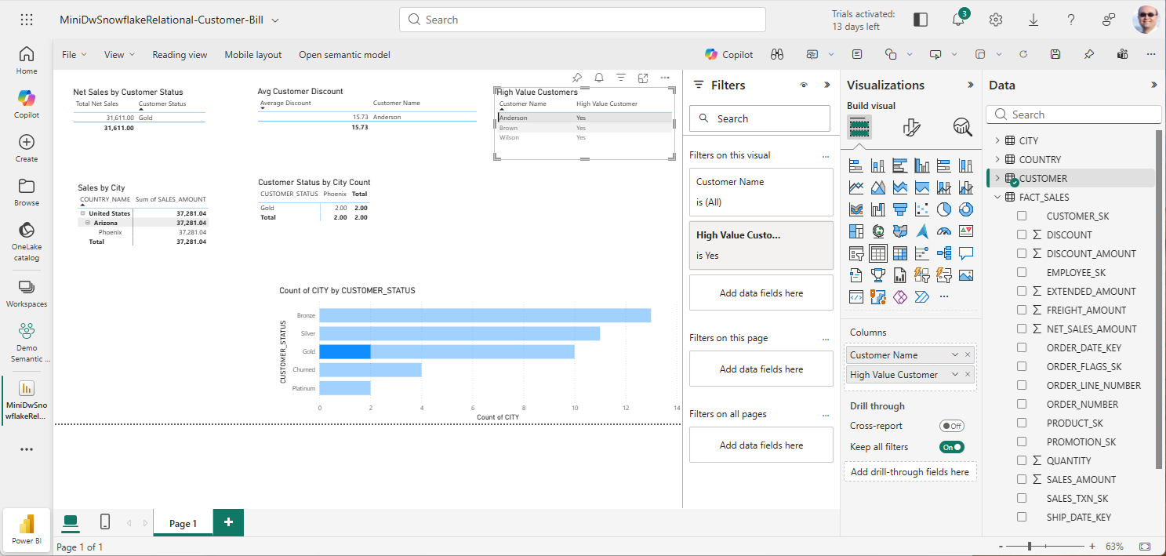This screenshot has width=1166, height=556.
Task: Click the notifications bell icon
Action: coord(958,20)
